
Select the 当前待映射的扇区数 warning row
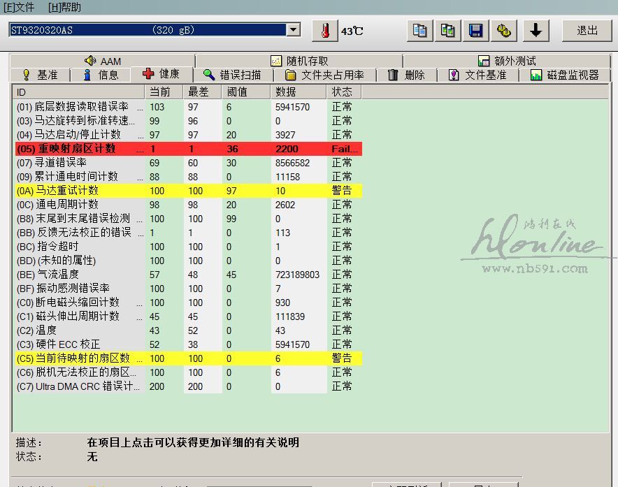pyautogui.click(x=187, y=358)
